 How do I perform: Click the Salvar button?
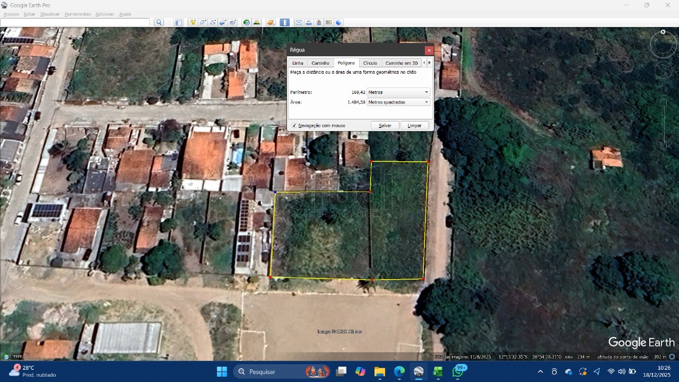coord(385,126)
